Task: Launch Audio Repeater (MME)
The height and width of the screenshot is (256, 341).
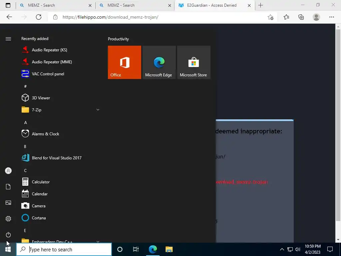Action: (61, 62)
